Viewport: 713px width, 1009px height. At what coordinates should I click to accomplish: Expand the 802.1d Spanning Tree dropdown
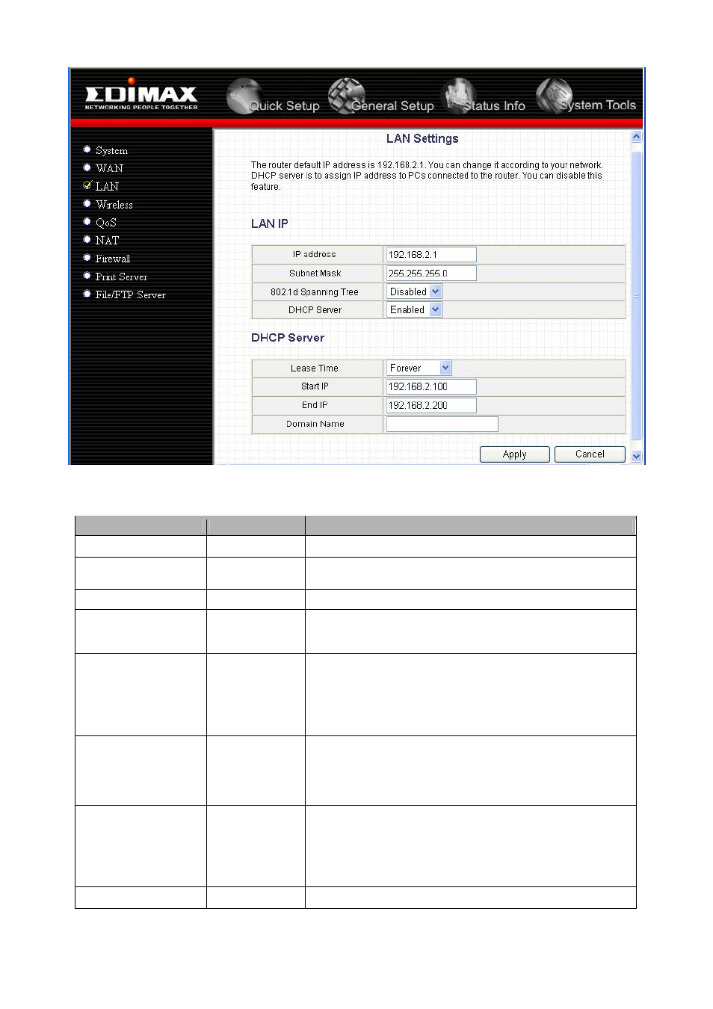(x=415, y=291)
